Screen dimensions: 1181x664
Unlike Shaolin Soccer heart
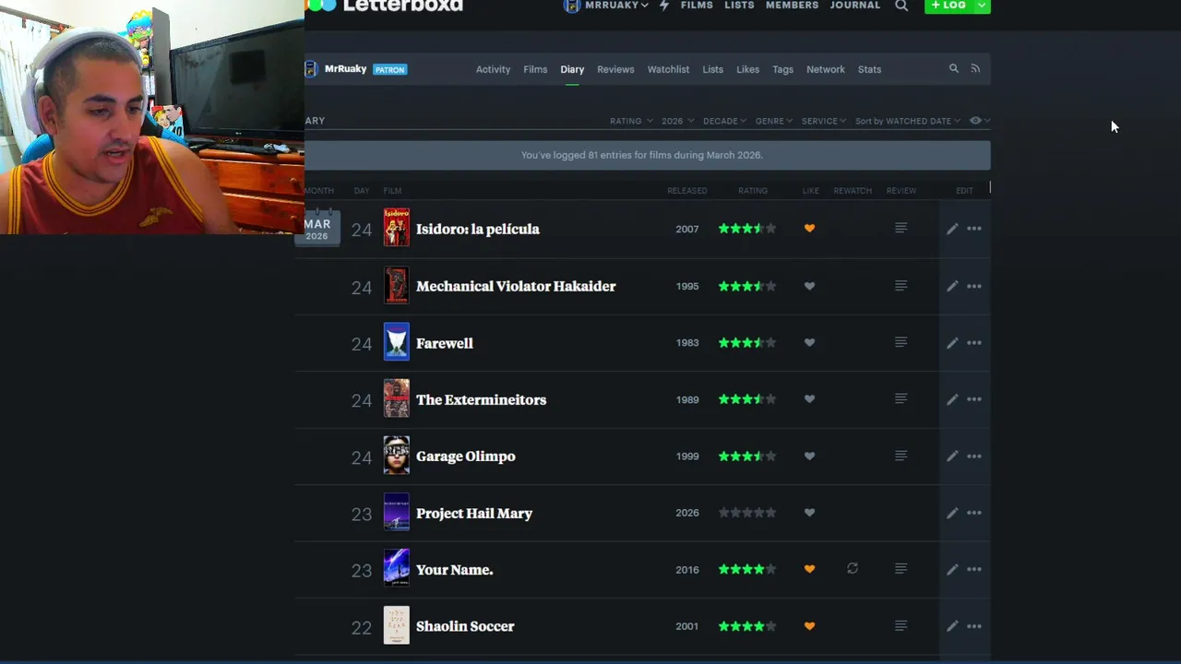(x=809, y=626)
